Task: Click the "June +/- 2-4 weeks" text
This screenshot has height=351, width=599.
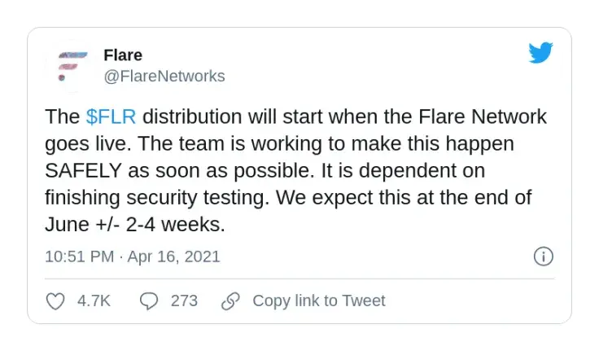Action: (x=135, y=226)
